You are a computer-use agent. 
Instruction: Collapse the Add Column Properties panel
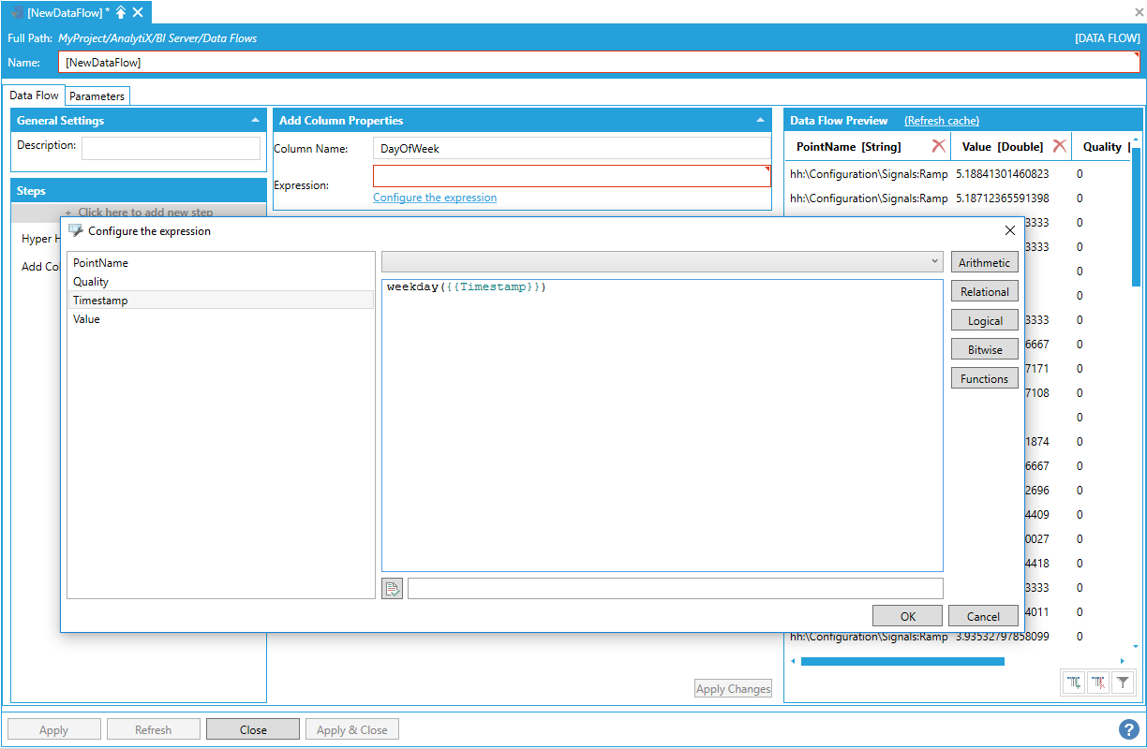(x=760, y=121)
